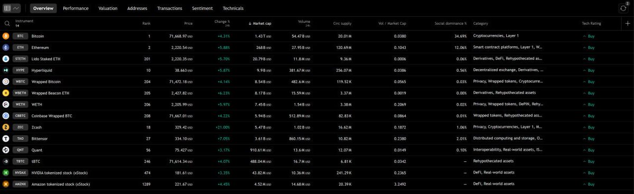Open the BTC ticker symbol
Viewport: 634px width, 194px height.
(20, 36)
